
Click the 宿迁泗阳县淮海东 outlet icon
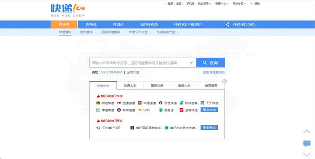[x=132, y=128]
